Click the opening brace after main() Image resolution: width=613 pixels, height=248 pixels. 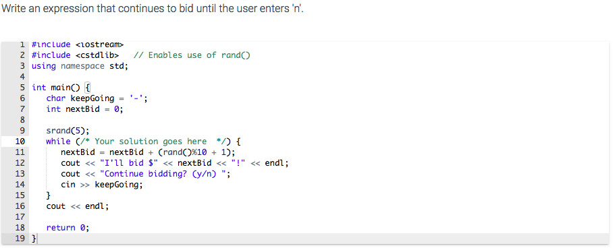88,88
